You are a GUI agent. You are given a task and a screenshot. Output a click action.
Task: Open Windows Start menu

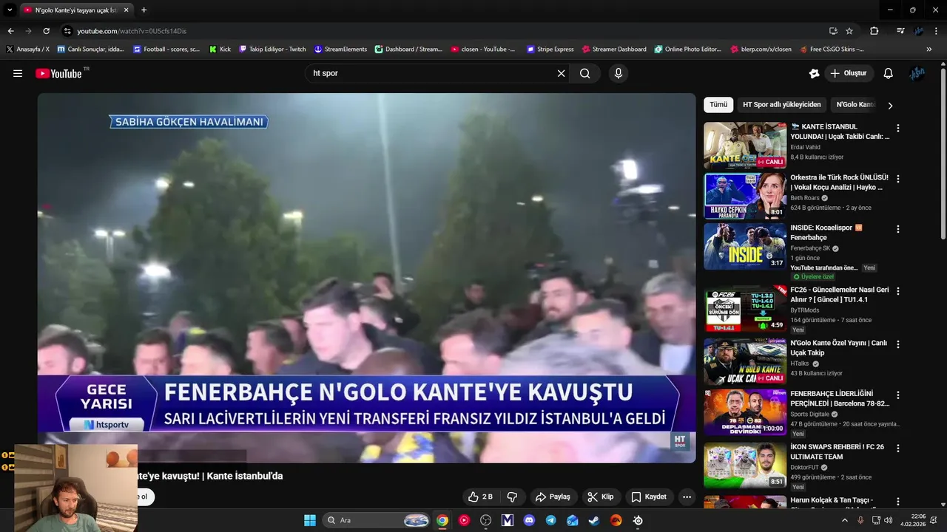(310, 520)
